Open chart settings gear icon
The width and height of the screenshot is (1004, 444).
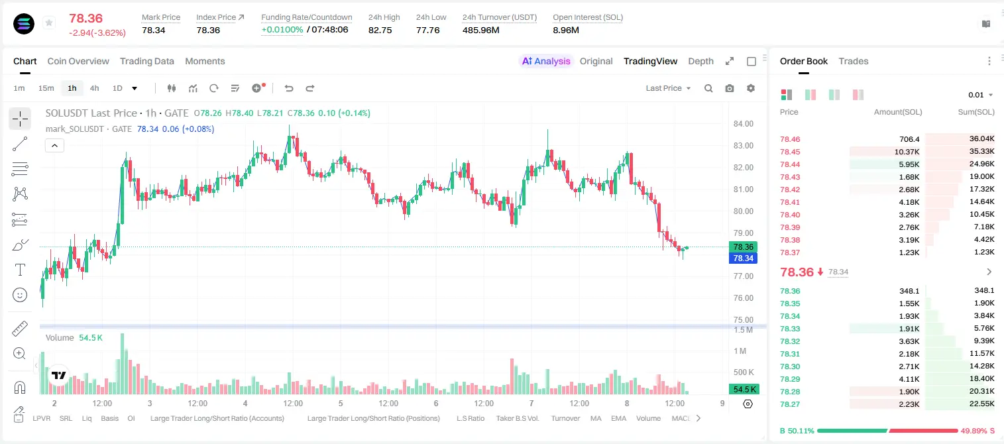pyautogui.click(x=751, y=88)
